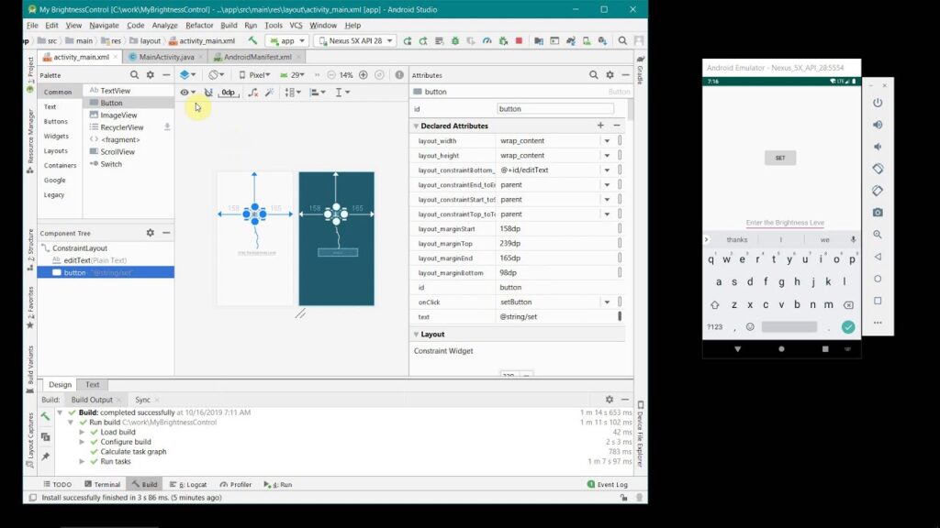Open Build panel settings gear
Image resolution: width=940 pixels, height=528 pixels.
coord(610,400)
